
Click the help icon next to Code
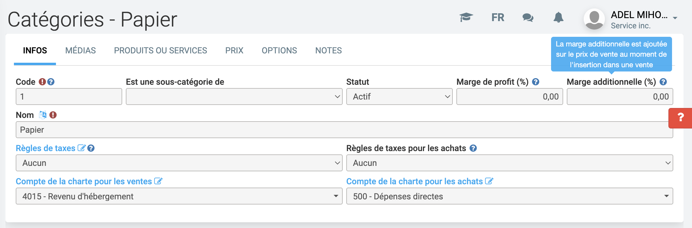[51, 82]
